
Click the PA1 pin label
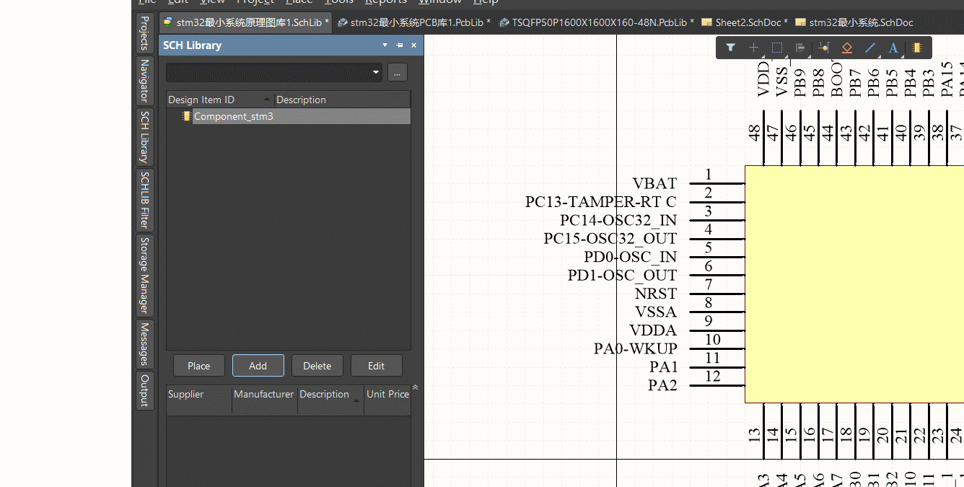tap(664, 367)
